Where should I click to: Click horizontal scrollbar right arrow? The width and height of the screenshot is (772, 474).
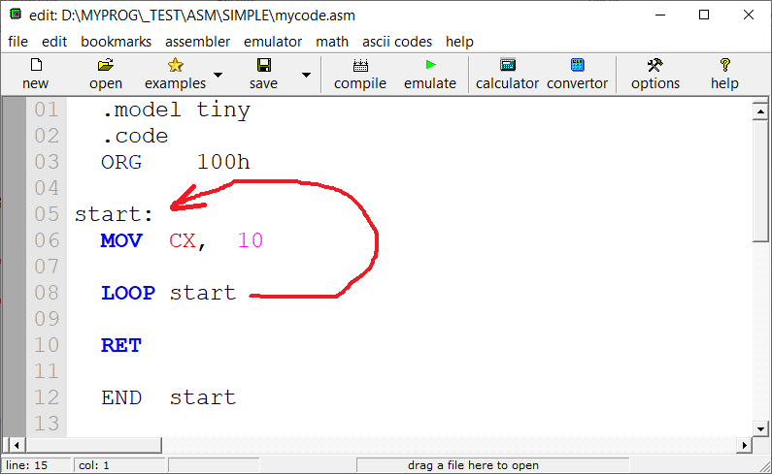[744, 446]
